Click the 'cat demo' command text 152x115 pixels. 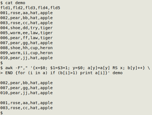(15, 3)
